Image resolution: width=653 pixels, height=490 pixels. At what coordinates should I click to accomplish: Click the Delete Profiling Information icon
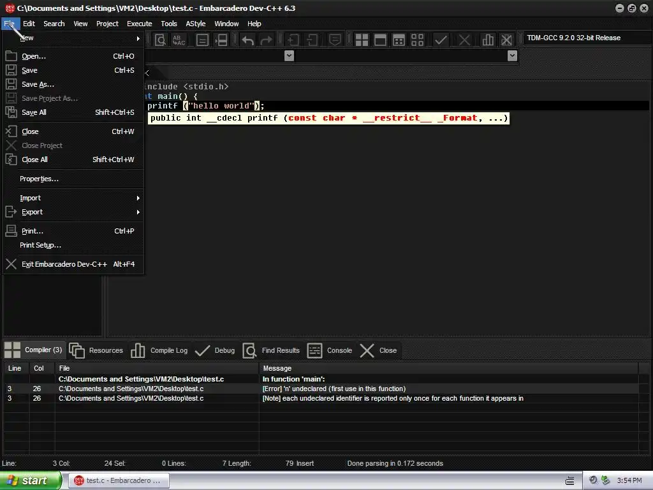point(506,40)
